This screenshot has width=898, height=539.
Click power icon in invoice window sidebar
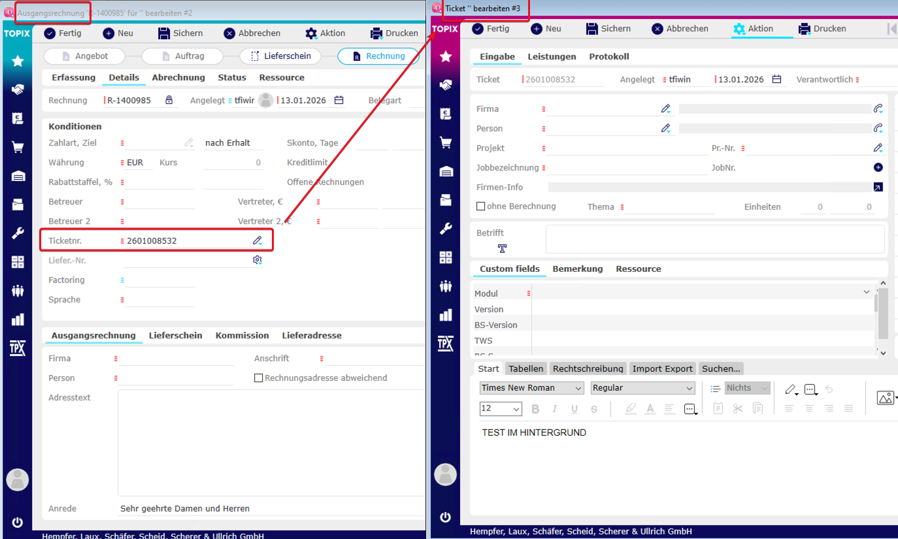(x=18, y=522)
